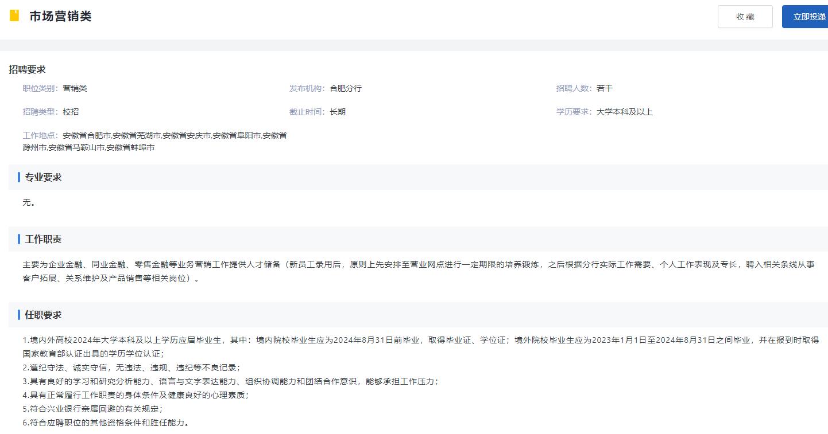Click the 营销类 job category value

click(x=75, y=88)
